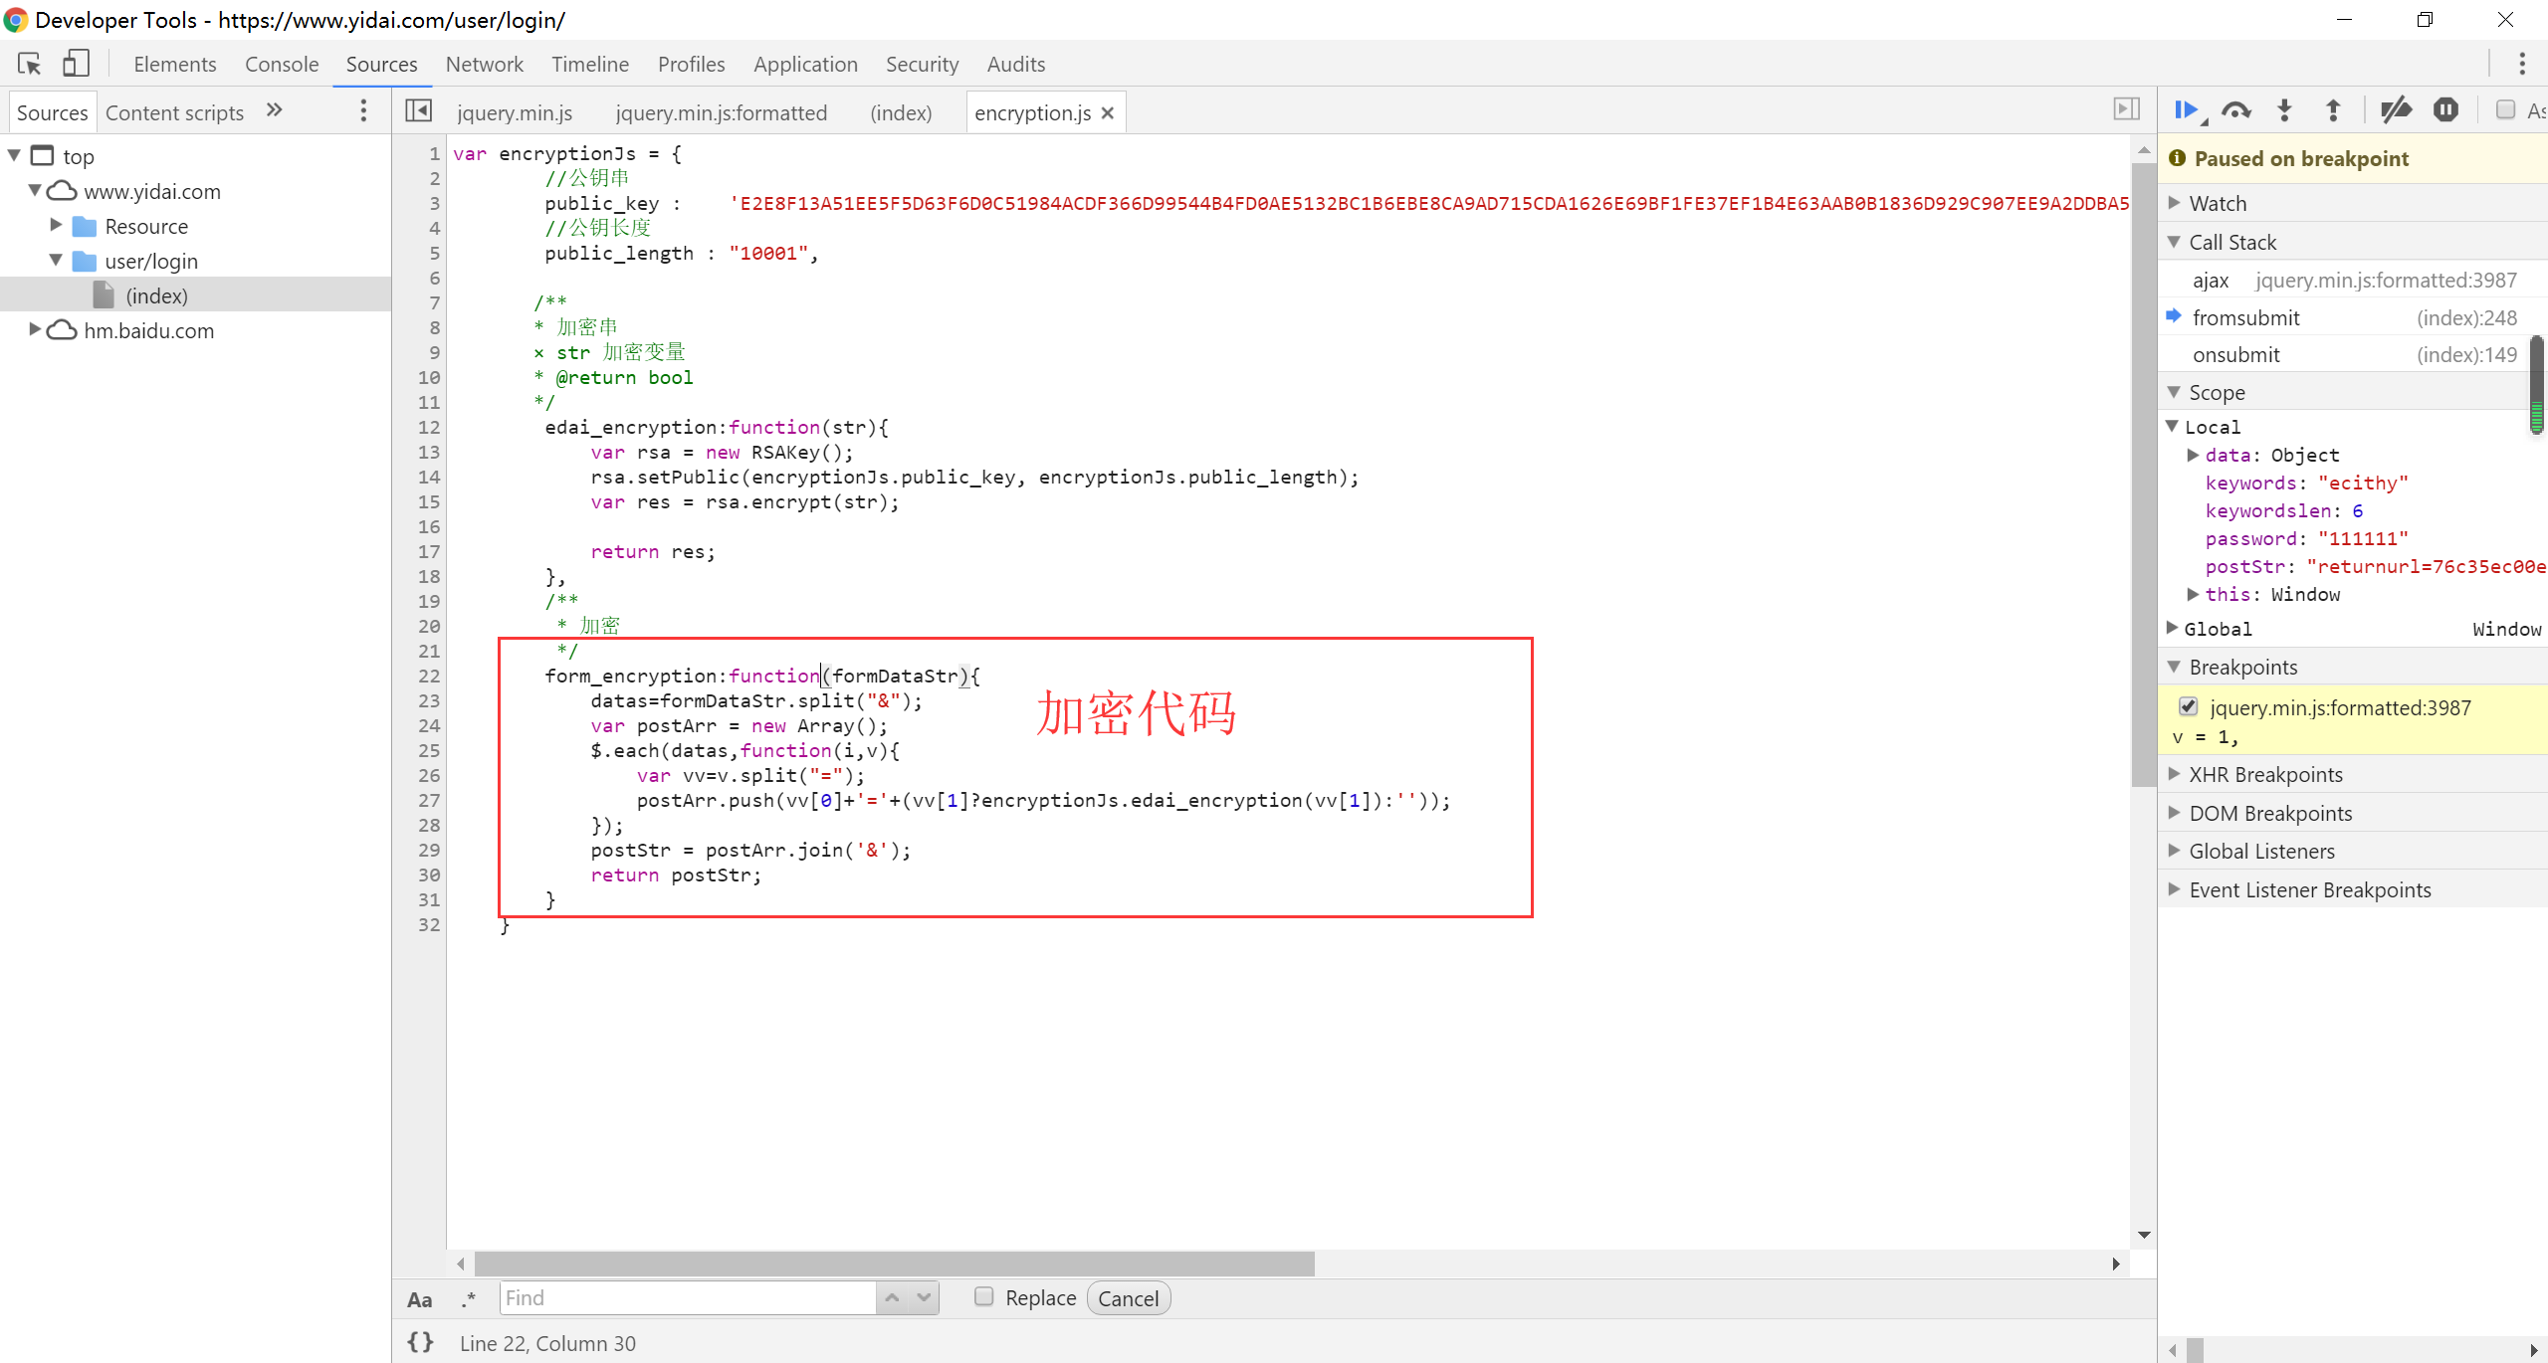
Task: Deactivate all breakpoints icon
Action: [2395, 110]
